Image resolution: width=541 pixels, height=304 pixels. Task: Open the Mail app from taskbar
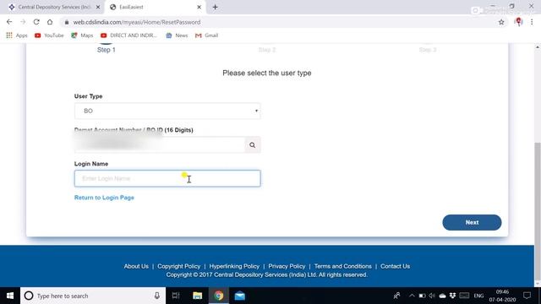click(x=240, y=296)
